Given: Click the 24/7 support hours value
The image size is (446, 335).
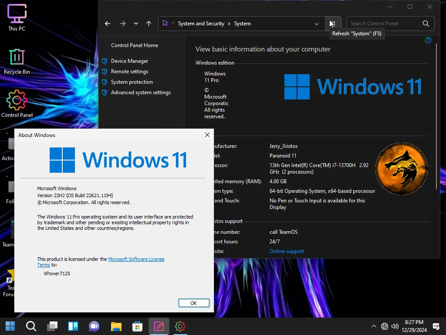Looking at the screenshot, I should [274, 242].
